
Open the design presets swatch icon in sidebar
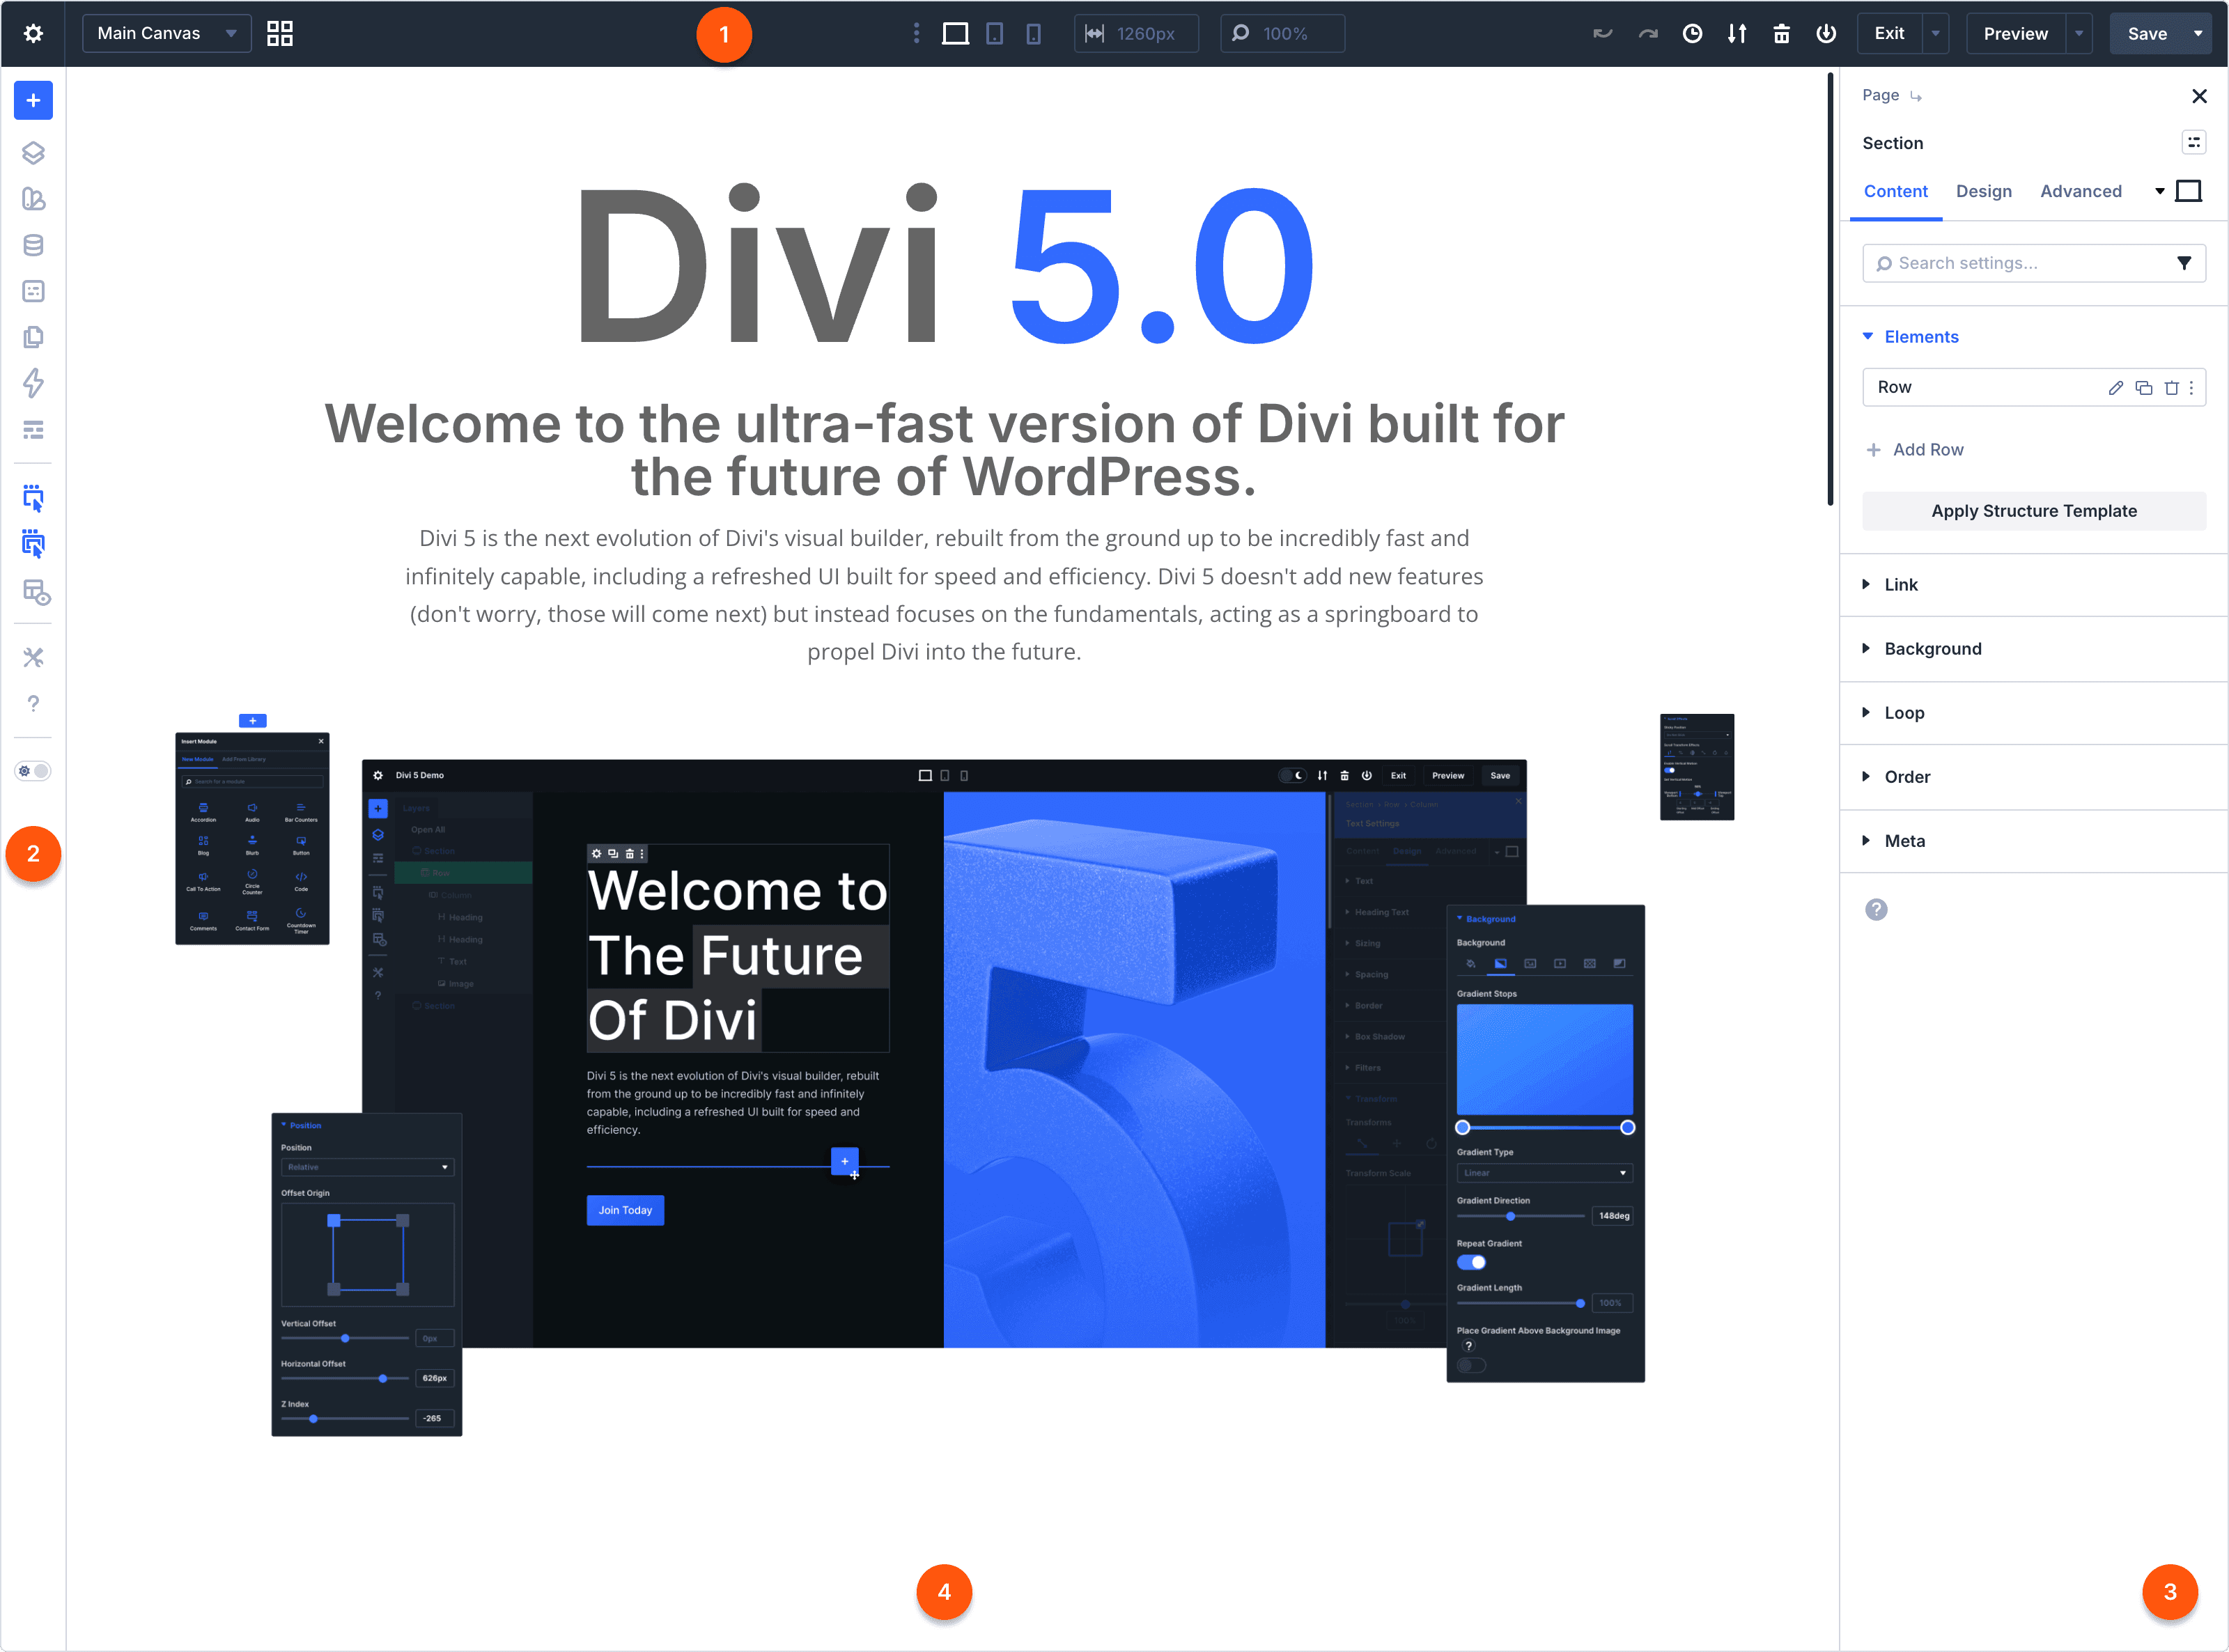[x=33, y=199]
